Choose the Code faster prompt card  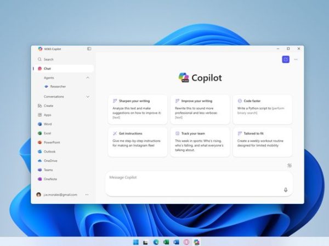[262, 109]
